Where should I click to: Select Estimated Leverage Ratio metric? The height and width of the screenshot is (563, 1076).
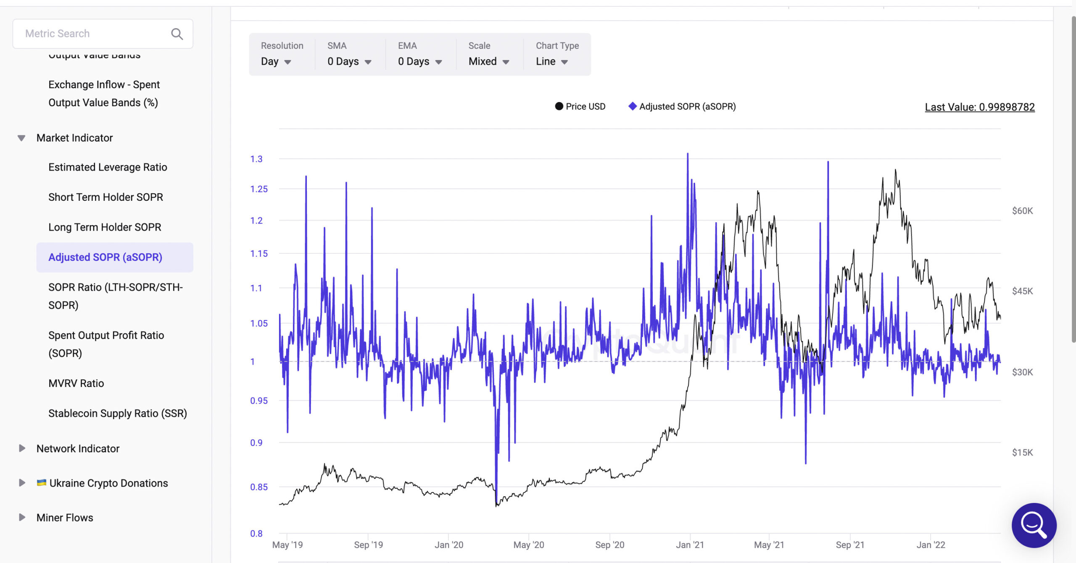pos(108,167)
